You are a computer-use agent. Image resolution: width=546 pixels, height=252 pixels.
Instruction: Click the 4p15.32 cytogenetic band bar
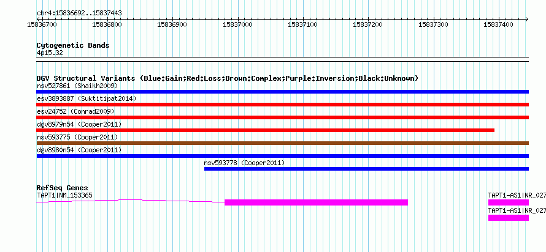[x=282, y=59]
